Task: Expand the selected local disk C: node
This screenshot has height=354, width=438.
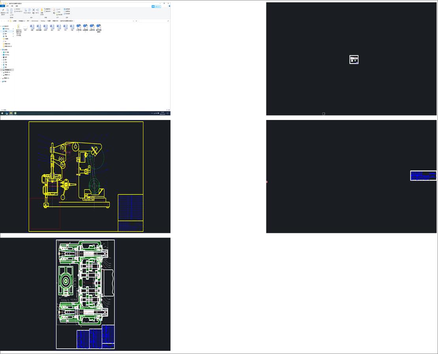Action: point(2,70)
